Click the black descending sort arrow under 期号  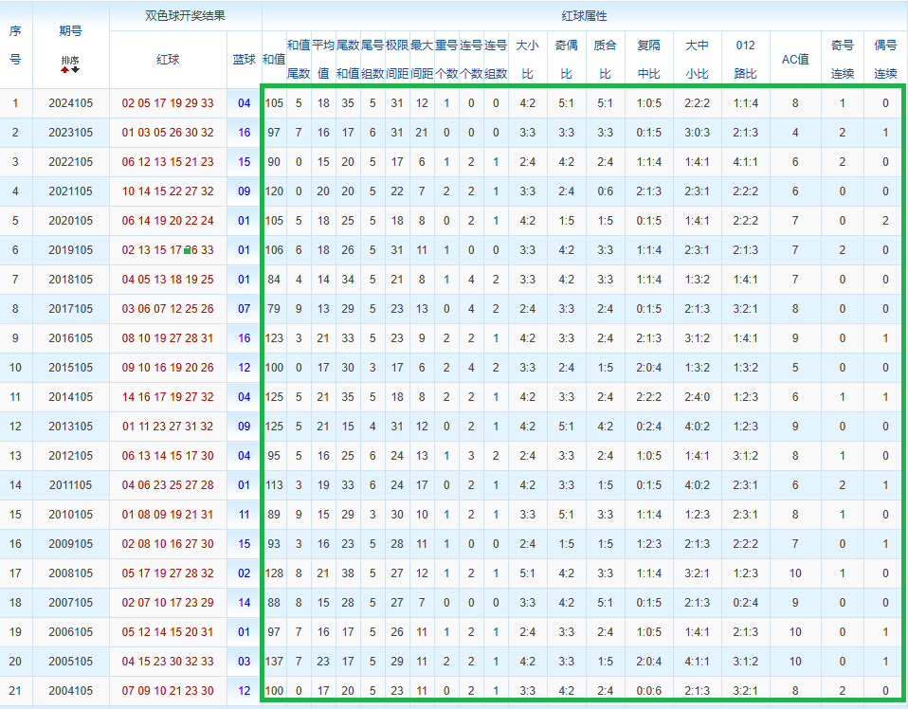pyautogui.click(x=76, y=69)
